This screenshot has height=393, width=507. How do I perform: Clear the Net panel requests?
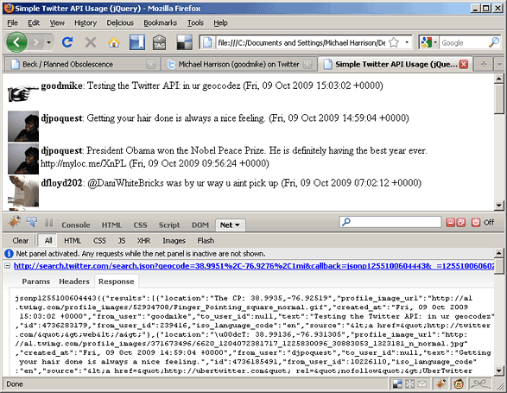[x=21, y=241]
